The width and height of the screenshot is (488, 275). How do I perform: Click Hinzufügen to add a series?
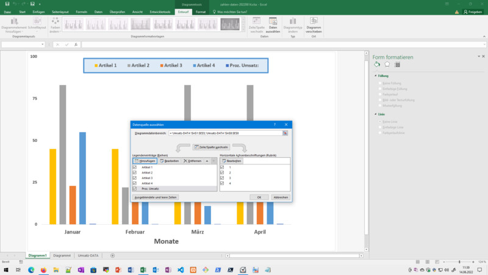[x=145, y=161]
